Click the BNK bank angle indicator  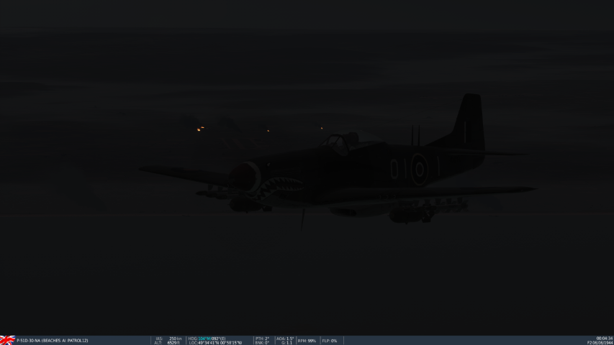(x=262, y=343)
